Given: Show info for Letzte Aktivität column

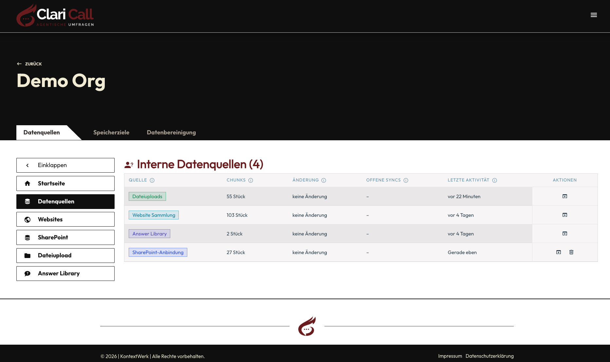Looking at the screenshot, I should tap(495, 180).
